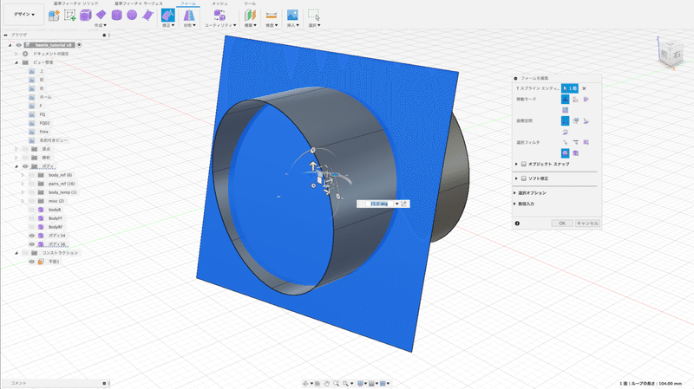694x389 pixels.
Task: Switch to 基準フィーチャ サーフェス tab
Action: [x=139, y=3]
